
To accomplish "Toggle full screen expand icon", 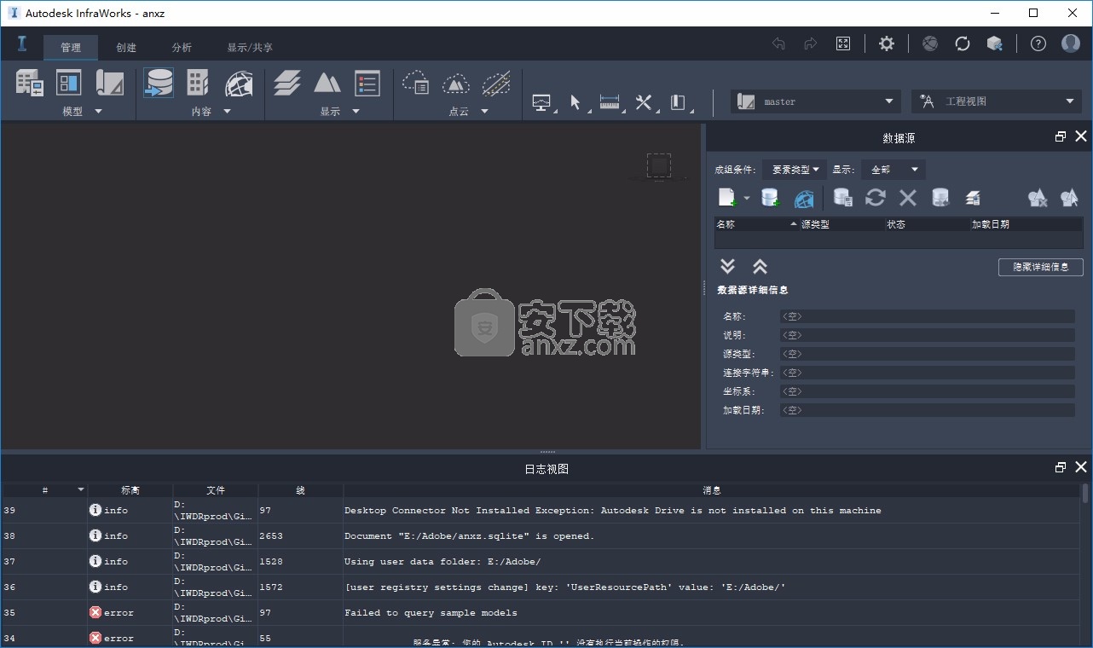I will (843, 43).
